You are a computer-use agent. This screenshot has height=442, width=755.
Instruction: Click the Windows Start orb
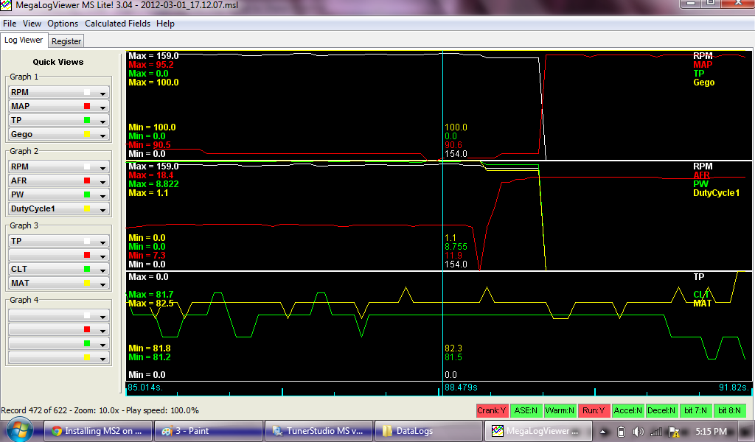[18, 430]
